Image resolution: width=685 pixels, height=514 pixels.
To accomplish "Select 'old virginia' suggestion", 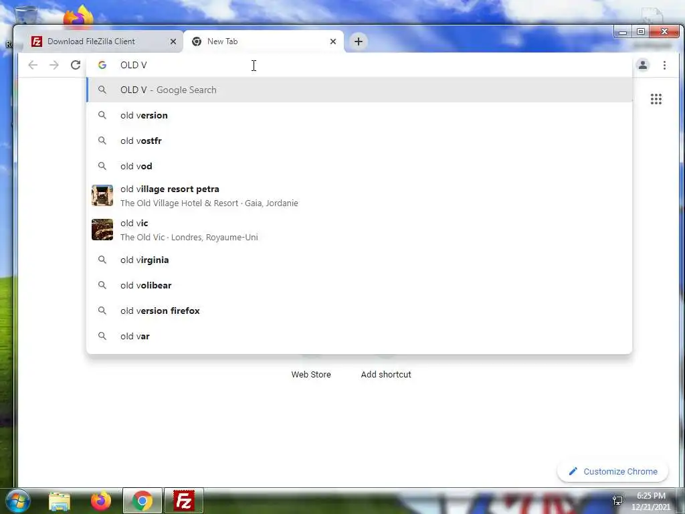I will tap(359, 260).
